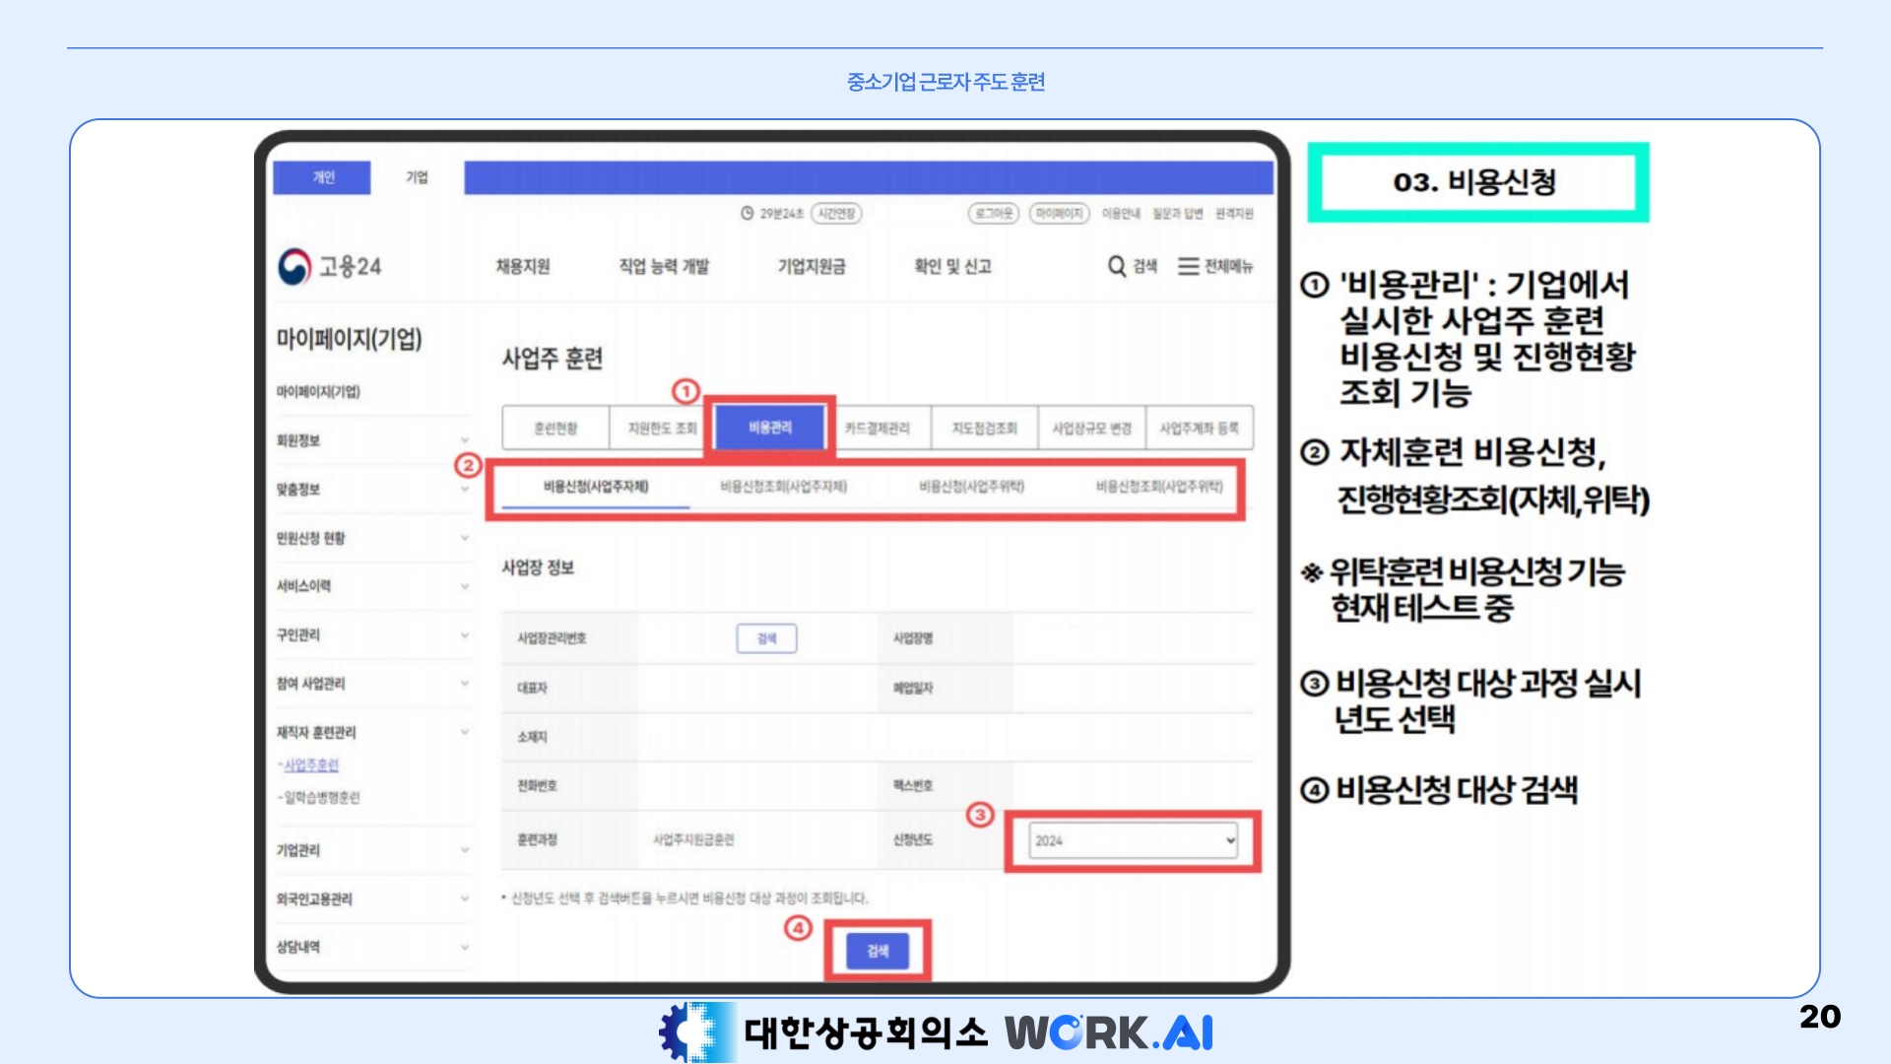Open the 지원한도 조회 tab
The image size is (1891, 1064).
[662, 429]
